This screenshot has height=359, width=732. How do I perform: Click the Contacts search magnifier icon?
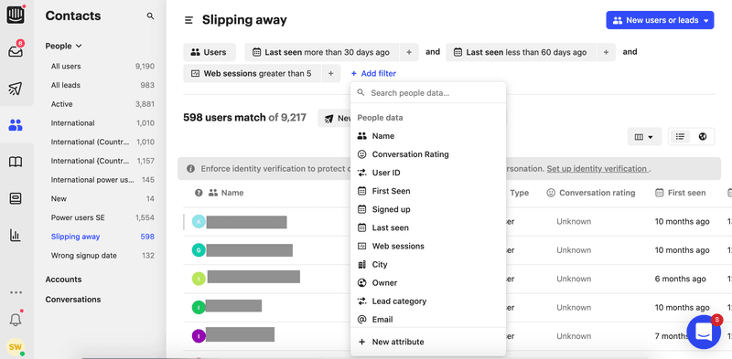coord(150,16)
